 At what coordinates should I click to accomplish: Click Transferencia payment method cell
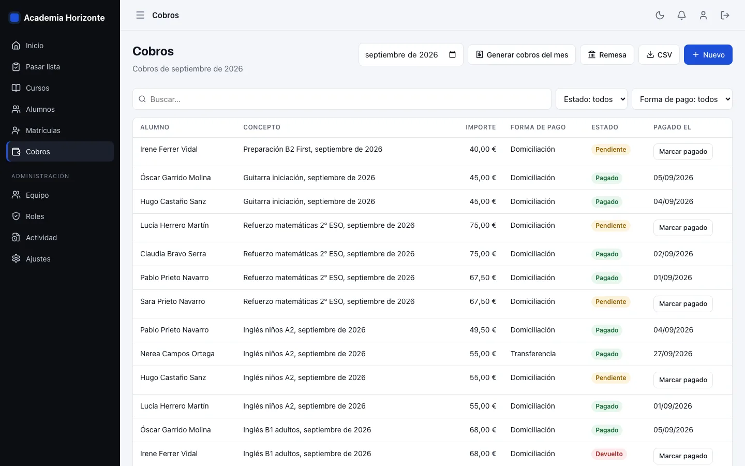533,354
